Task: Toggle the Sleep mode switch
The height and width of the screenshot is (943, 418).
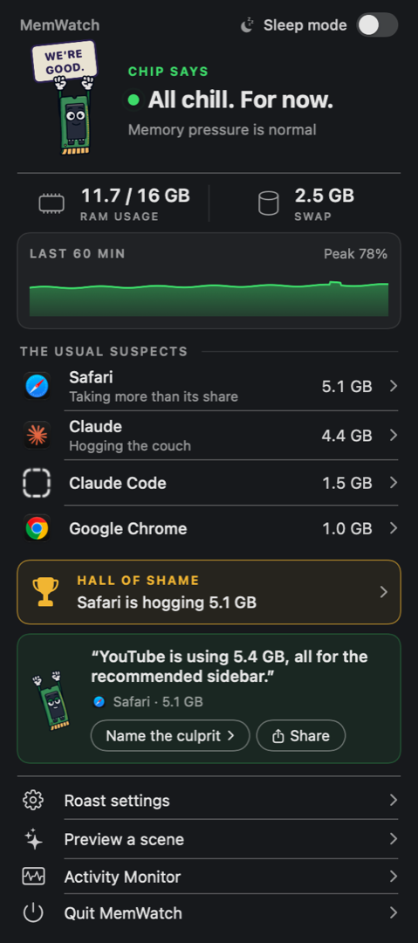Action: click(377, 25)
